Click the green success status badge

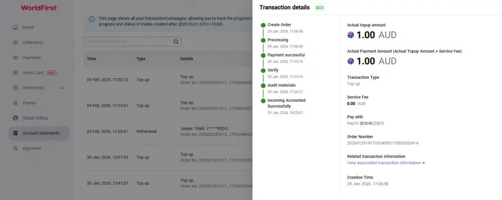point(319,8)
